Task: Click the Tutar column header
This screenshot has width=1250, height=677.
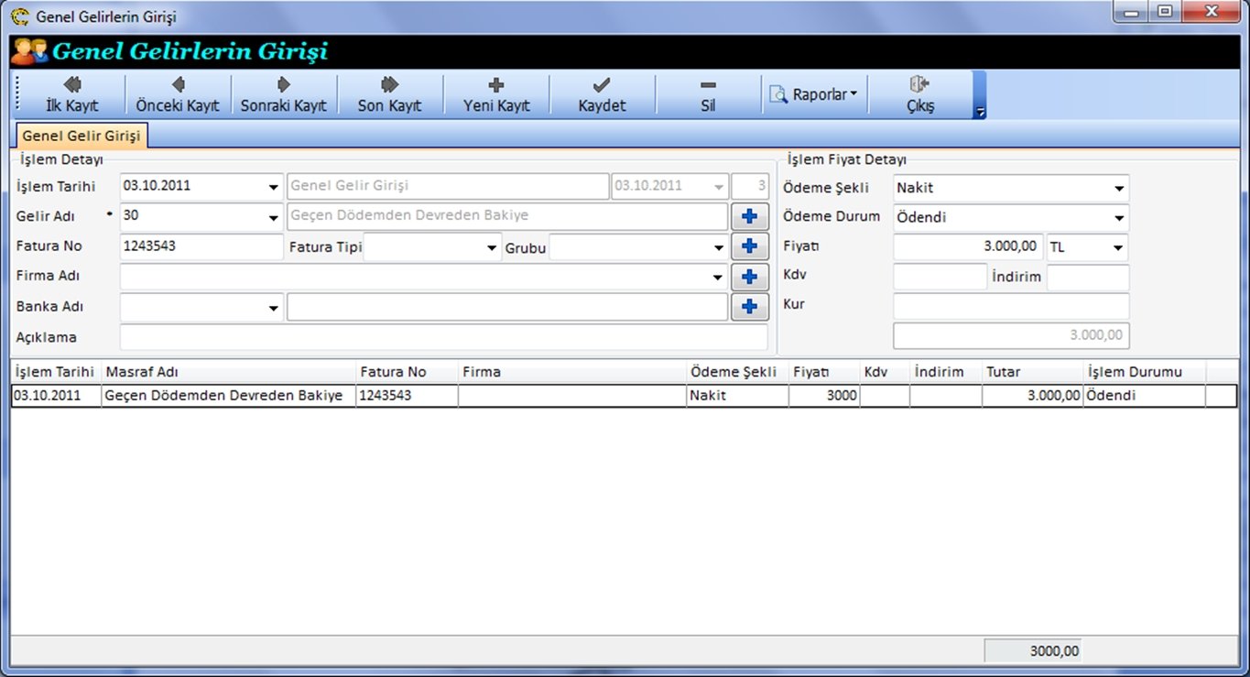Action: (1031, 372)
